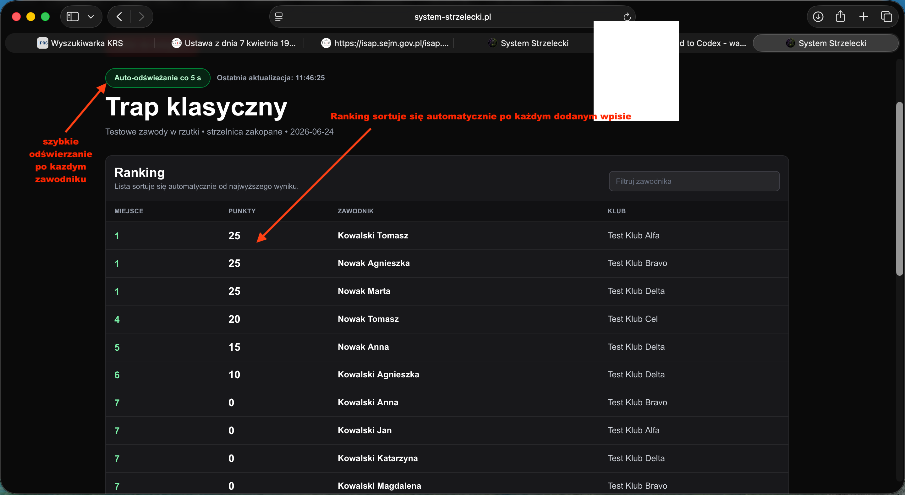The height and width of the screenshot is (495, 905).
Task: Select the isap.sejm.gov.pl tab
Action: [385, 43]
